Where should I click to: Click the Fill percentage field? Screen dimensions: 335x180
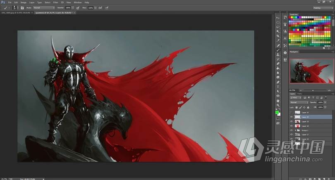pos(320,107)
